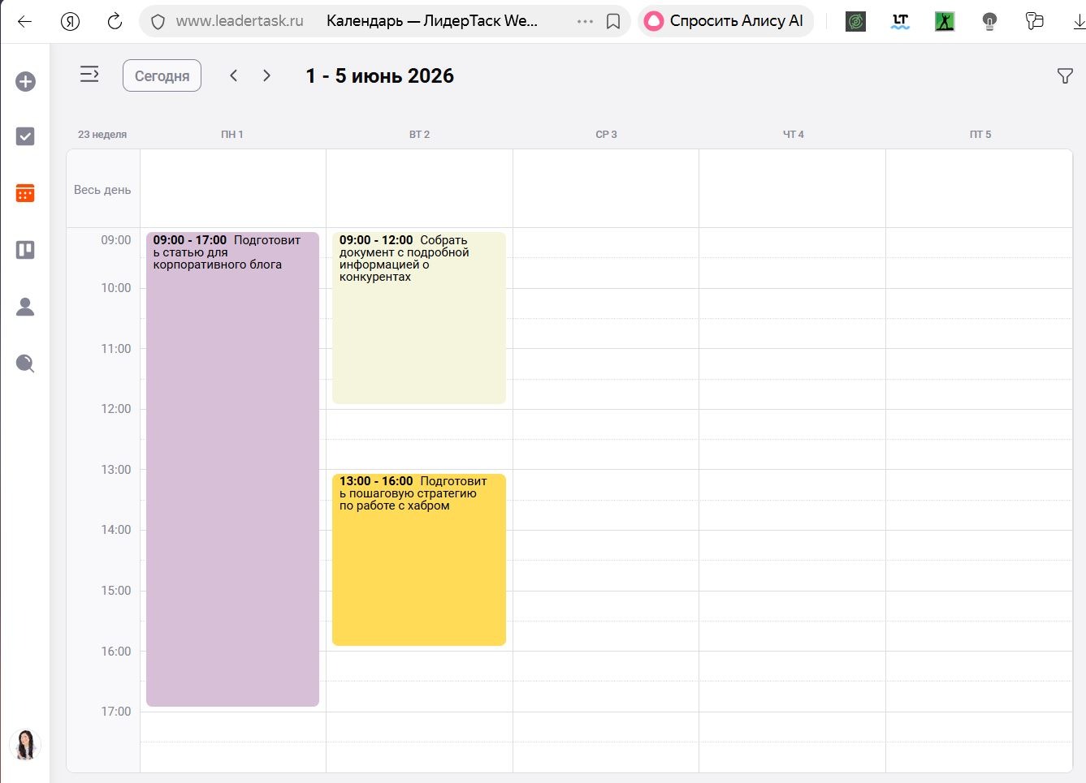Click Спросить Алису AI button
This screenshot has height=783, width=1086.
[x=725, y=22]
